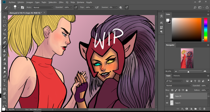Open the extra tools (three dots) menu
The width and height of the screenshot is (210, 112).
click(4, 102)
